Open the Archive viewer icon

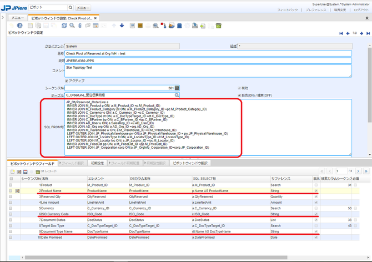[x=140, y=26]
